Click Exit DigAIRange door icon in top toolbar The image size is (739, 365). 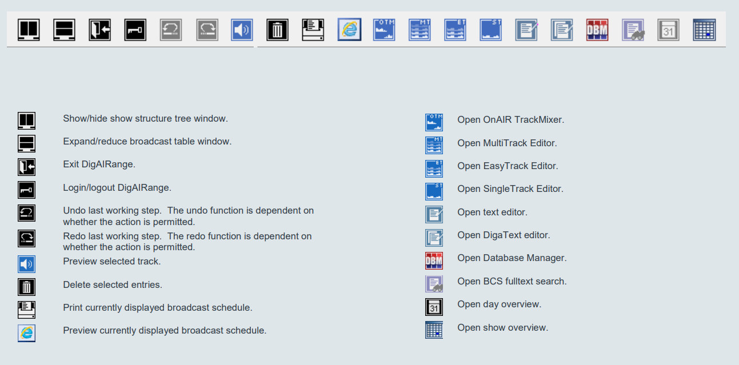[x=99, y=30]
